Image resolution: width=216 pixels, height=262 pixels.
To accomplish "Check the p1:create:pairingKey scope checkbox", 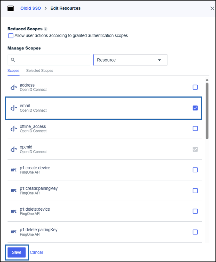I will tap(195, 191).
